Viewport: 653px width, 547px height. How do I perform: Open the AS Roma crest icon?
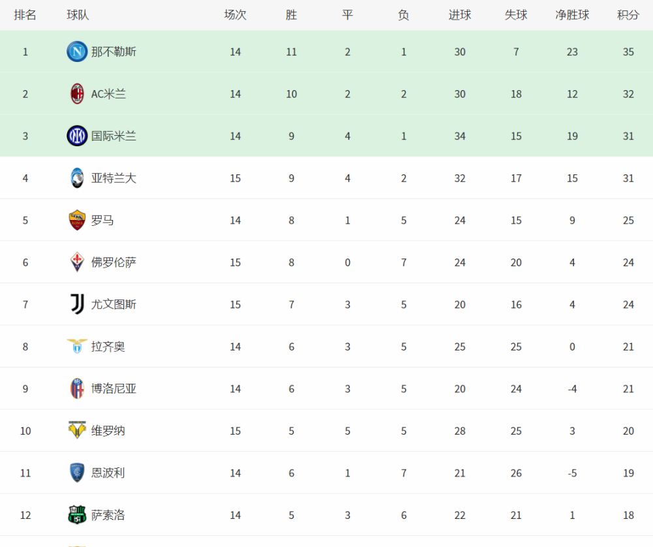click(x=77, y=220)
